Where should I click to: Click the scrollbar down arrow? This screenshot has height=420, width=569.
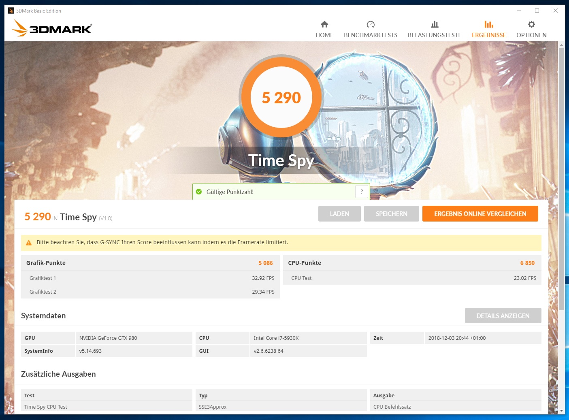point(561,411)
